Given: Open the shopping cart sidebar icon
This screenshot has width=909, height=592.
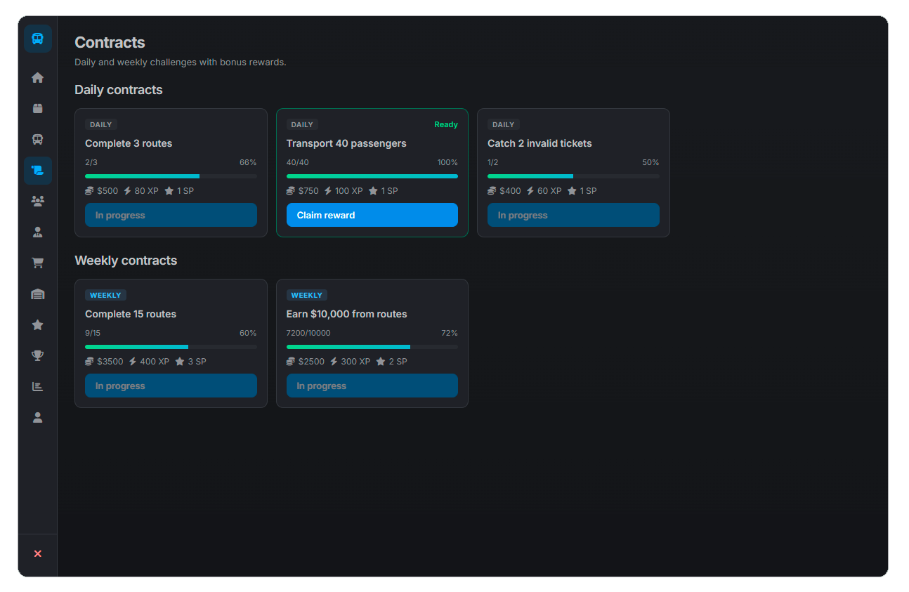Looking at the screenshot, I should pos(38,263).
